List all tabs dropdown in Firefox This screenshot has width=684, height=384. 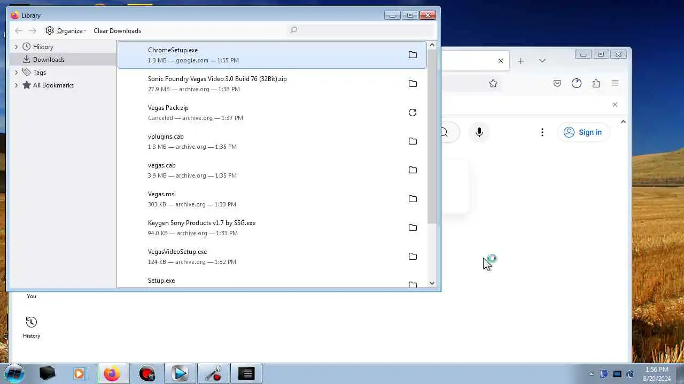pos(542,61)
